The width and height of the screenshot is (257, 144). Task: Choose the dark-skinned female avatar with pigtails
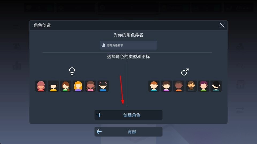tap(91, 86)
